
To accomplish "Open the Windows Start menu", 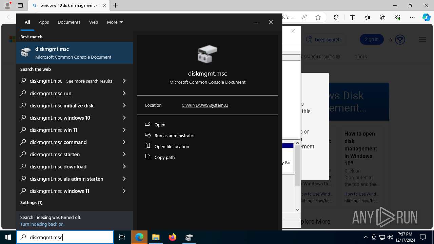I will click(8, 237).
